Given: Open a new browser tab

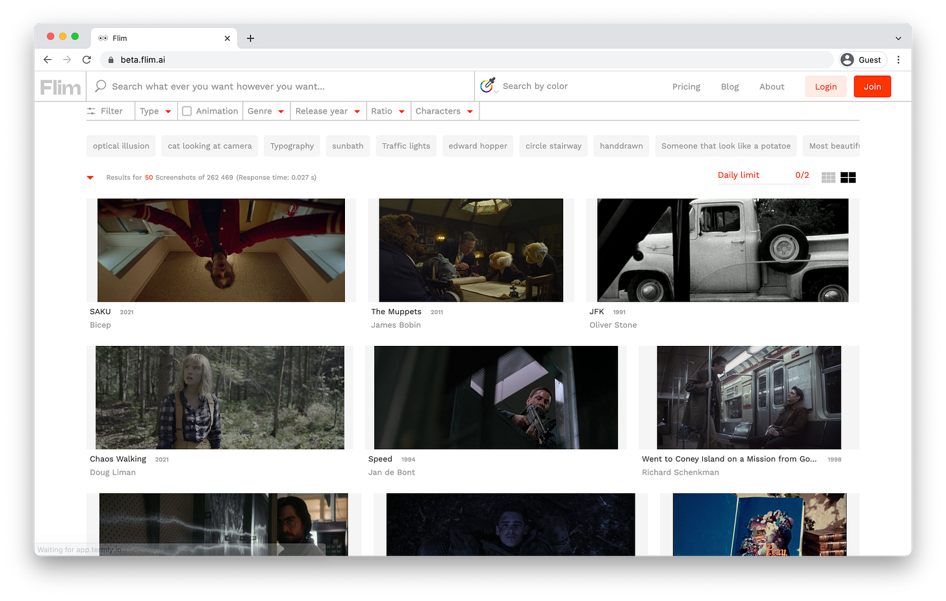Looking at the screenshot, I should tap(250, 38).
